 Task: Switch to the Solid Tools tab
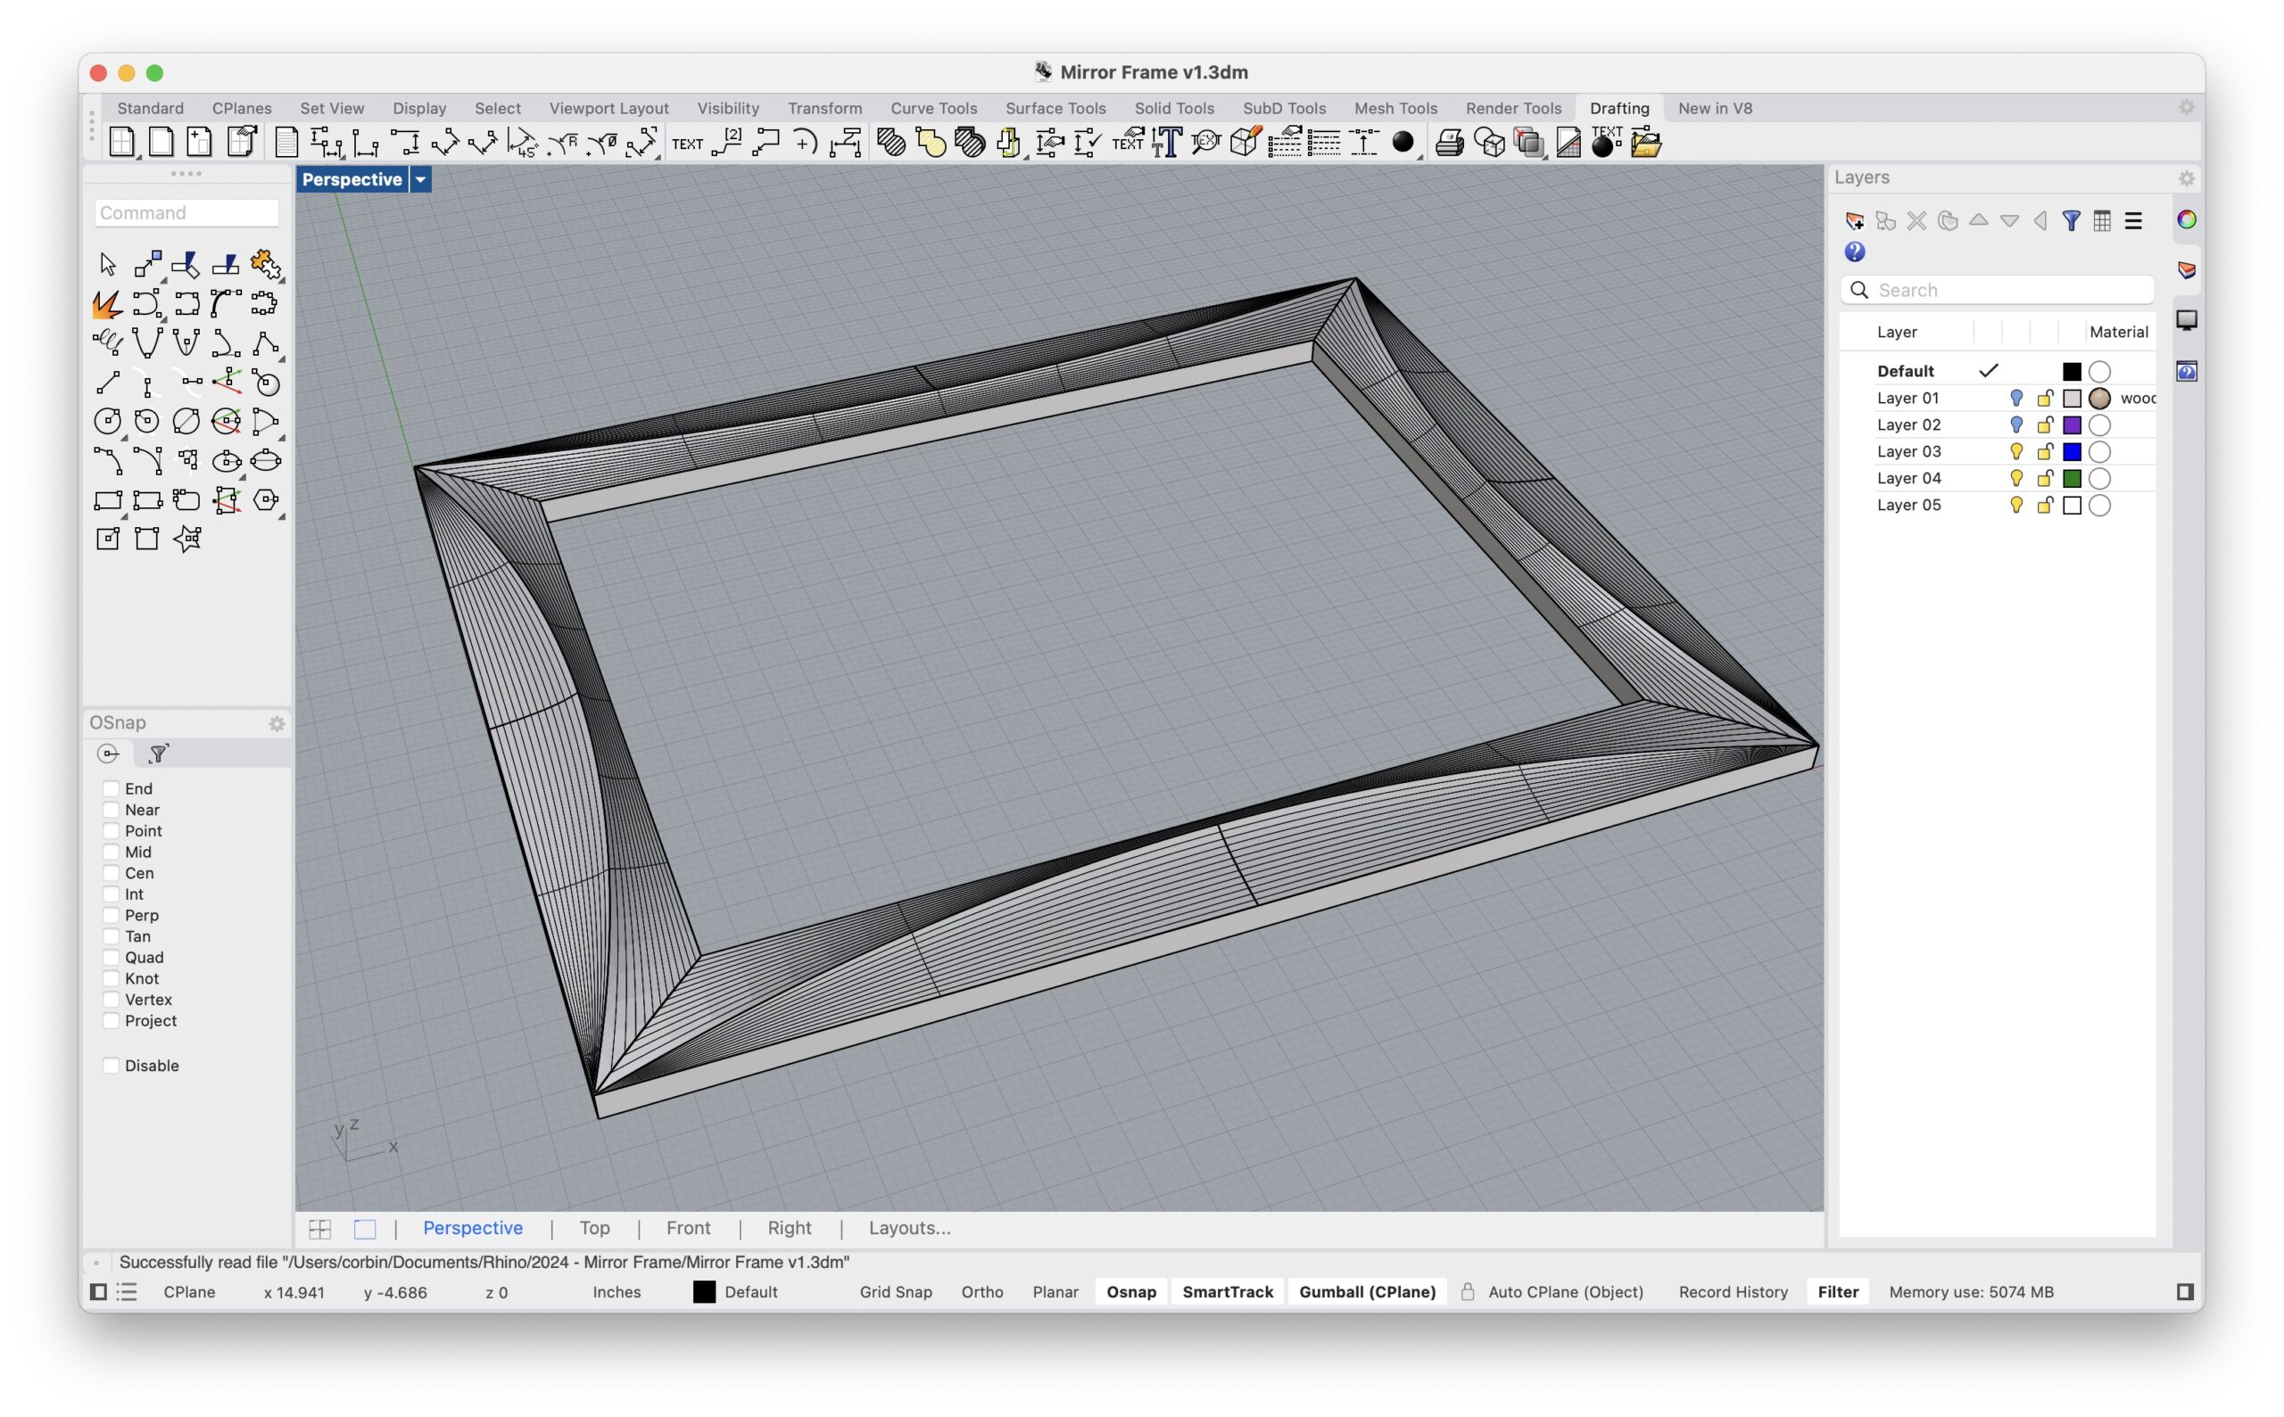pos(1174,108)
